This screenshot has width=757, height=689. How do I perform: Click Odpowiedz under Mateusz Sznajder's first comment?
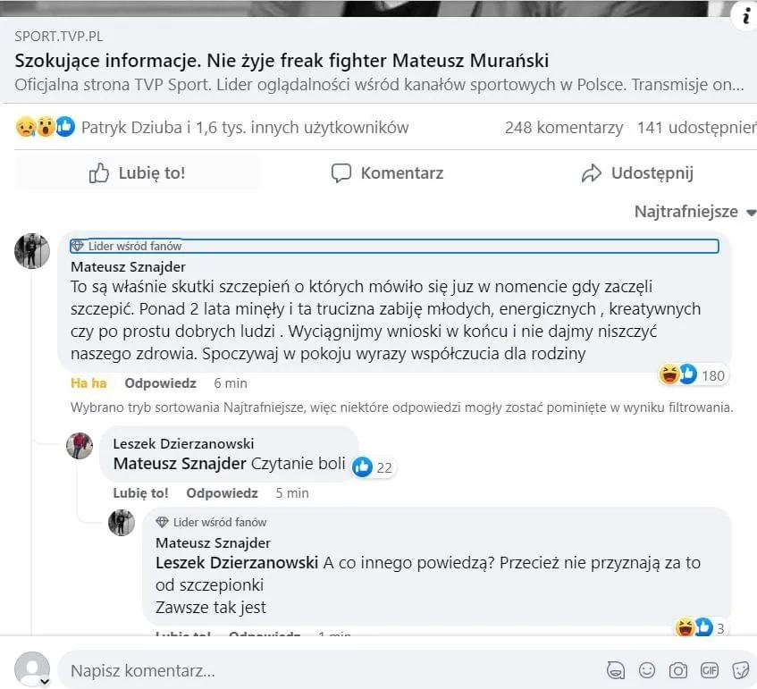[160, 382]
